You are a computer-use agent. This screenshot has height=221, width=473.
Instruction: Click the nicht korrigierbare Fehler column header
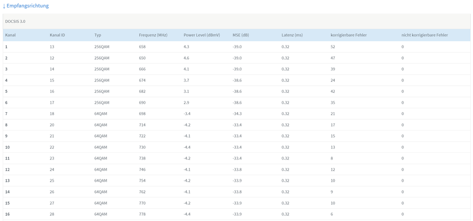[x=424, y=35]
